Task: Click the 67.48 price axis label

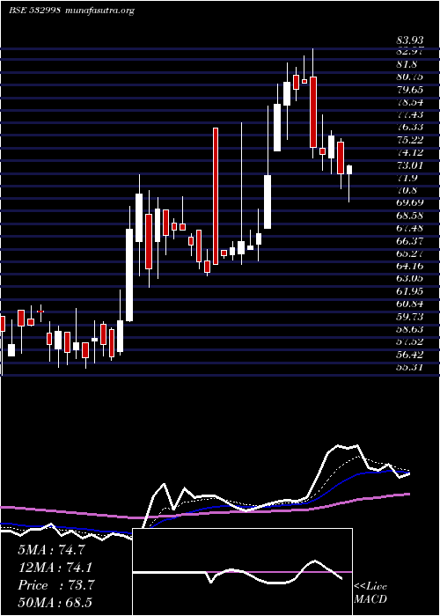Action: click(x=410, y=228)
